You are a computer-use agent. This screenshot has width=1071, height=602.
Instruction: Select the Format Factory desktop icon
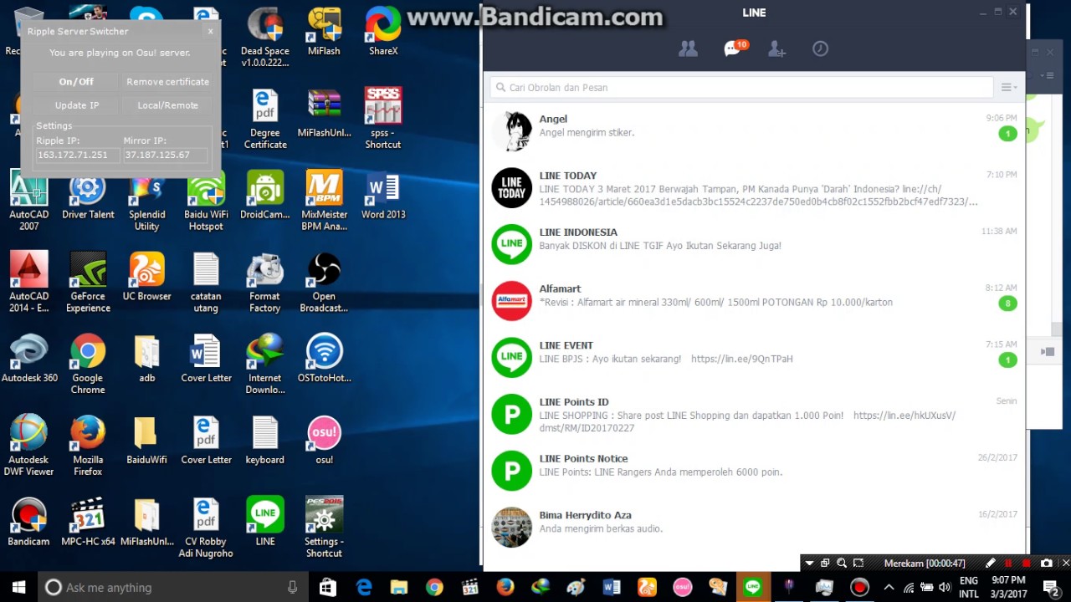click(x=264, y=283)
